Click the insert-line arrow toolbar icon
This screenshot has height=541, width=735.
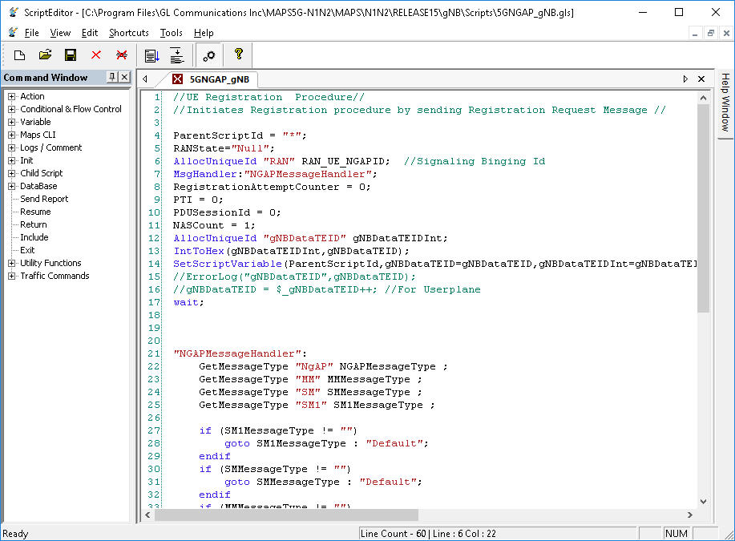click(x=176, y=55)
